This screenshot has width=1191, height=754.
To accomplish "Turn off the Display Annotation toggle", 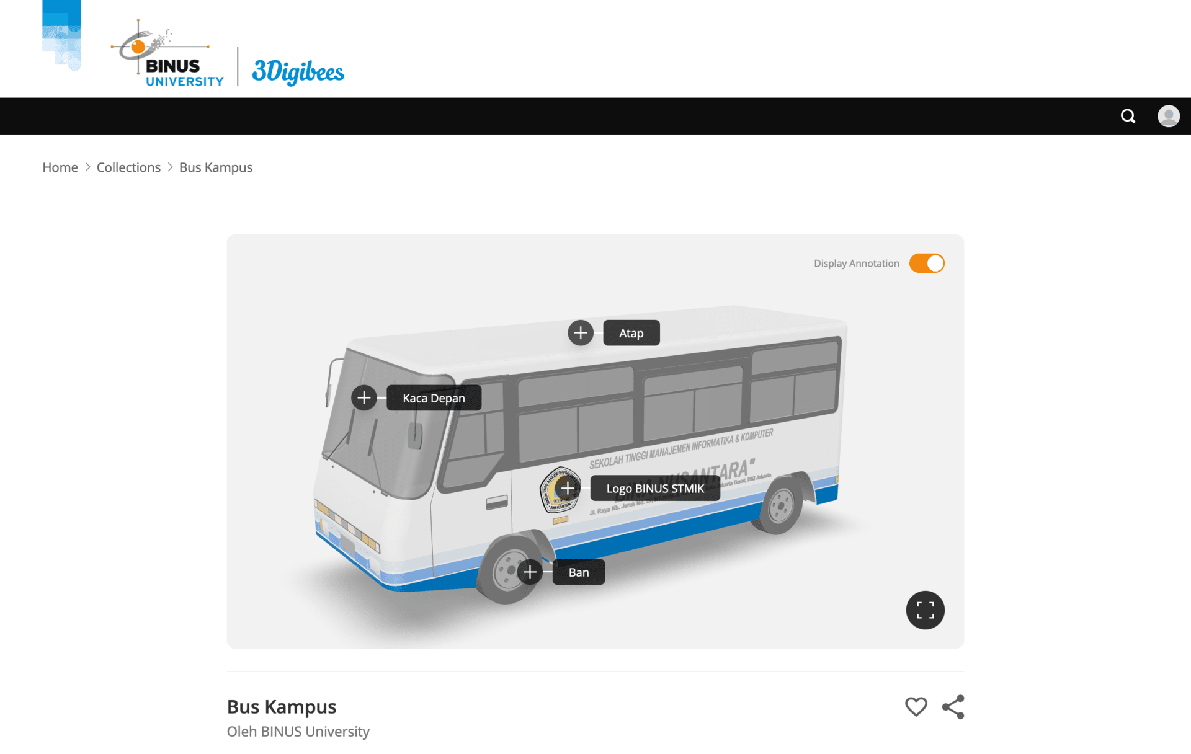I will (x=927, y=264).
